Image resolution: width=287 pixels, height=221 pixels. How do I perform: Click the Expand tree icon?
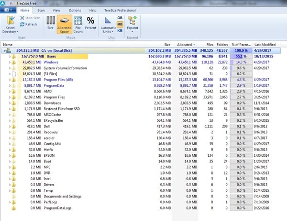click(132, 20)
